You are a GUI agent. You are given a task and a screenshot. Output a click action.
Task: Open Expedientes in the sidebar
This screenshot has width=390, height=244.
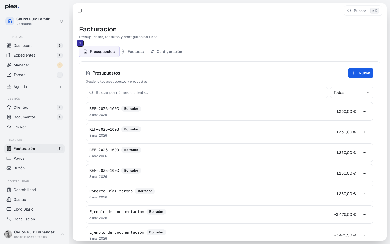click(x=34, y=55)
